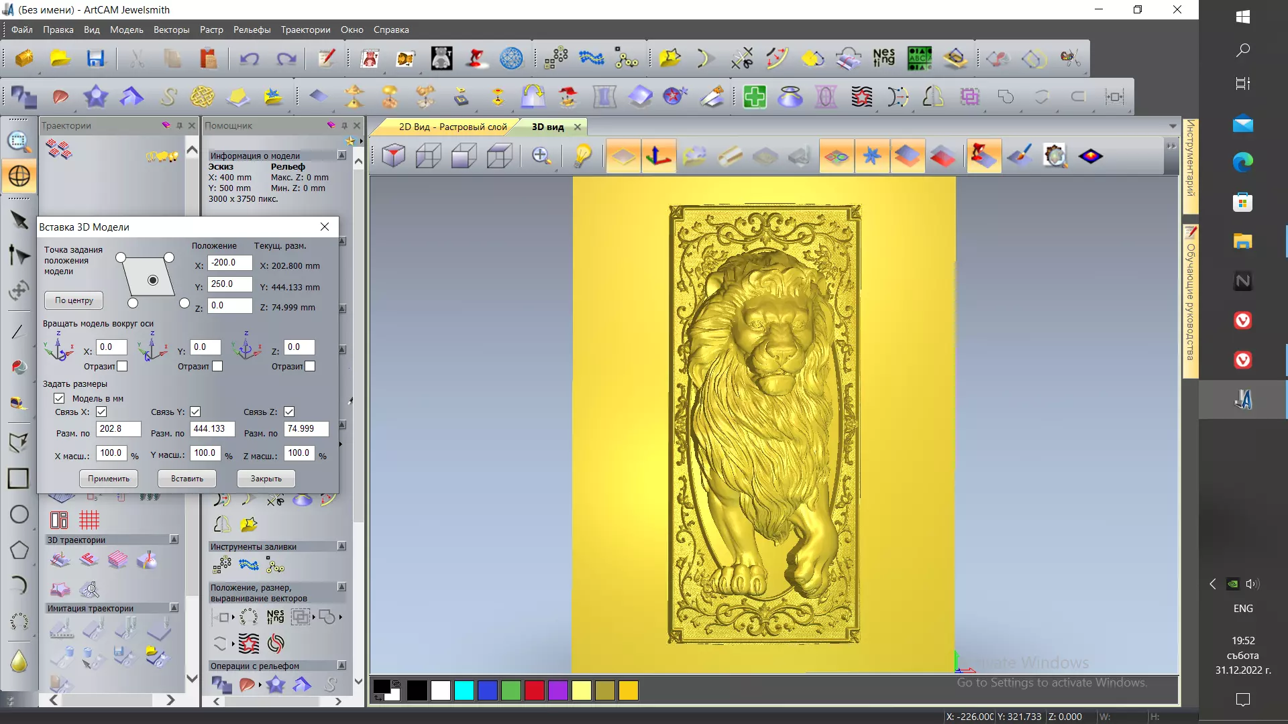Screen dimensions: 1288x724
Task: Click the Закрыть button
Action: (x=266, y=479)
